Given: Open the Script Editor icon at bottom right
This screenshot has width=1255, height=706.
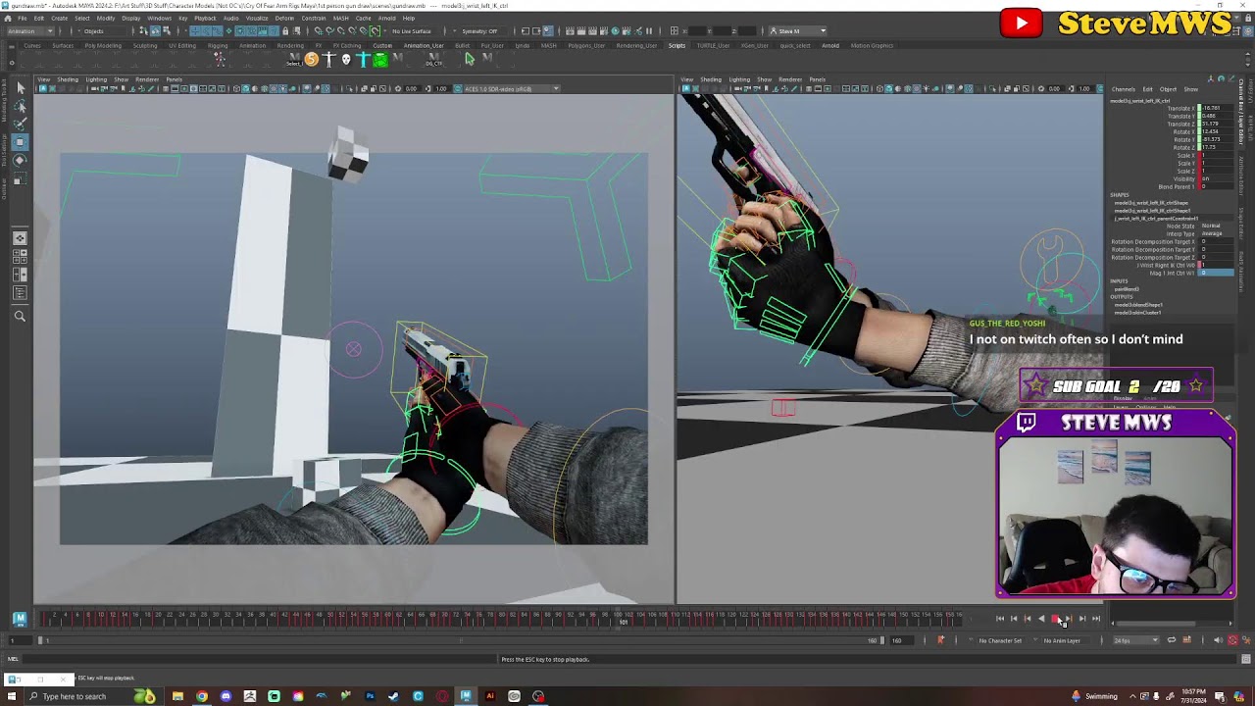Looking at the screenshot, I should [1247, 660].
